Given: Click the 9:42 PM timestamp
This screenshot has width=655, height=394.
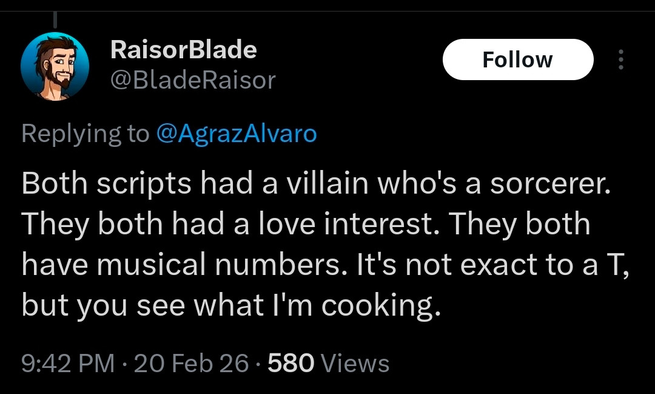Looking at the screenshot, I should pos(67,363).
